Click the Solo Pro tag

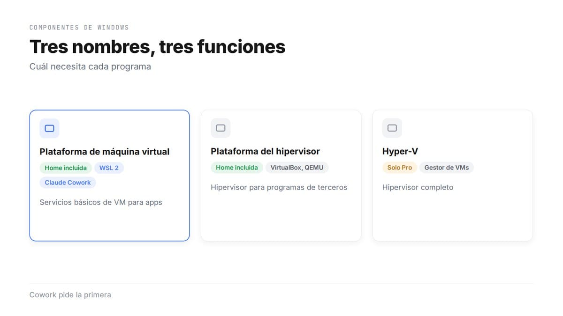point(400,168)
